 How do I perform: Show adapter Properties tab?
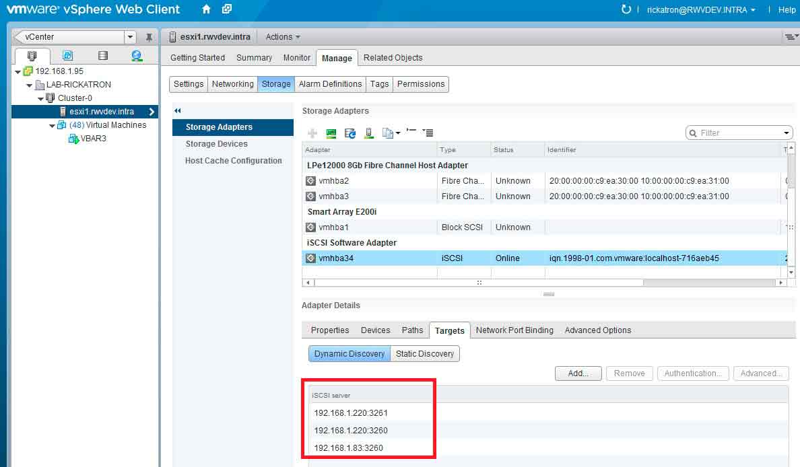click(x=330, y=330)
